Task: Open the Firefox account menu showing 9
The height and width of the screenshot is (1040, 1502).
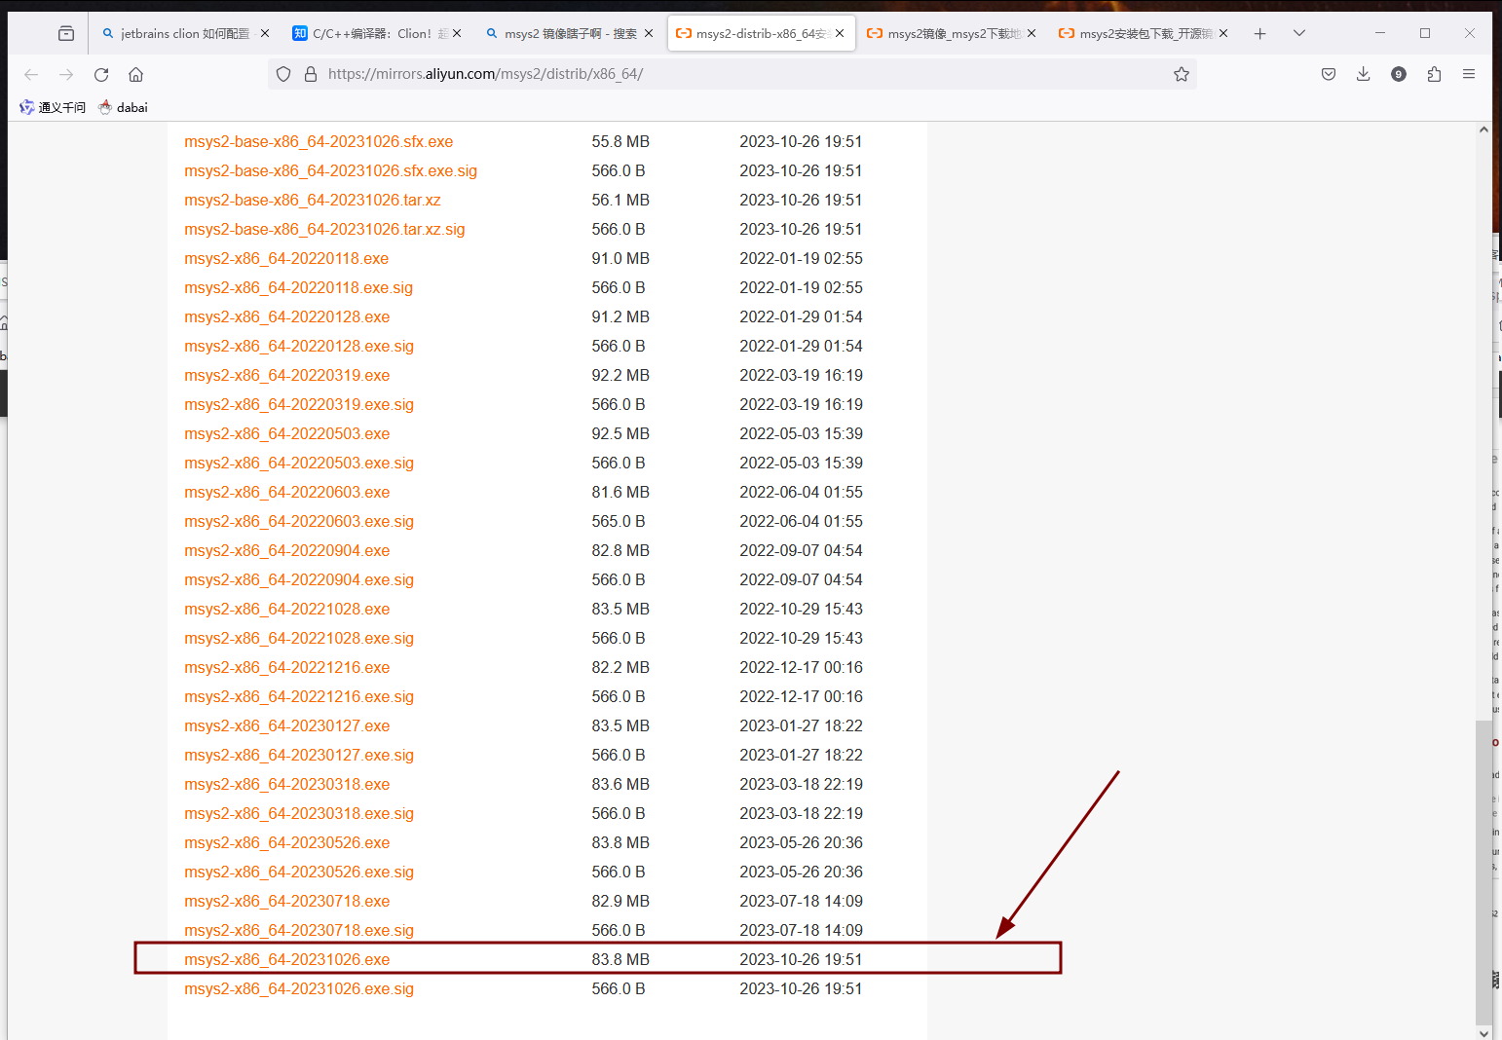Action: click(1398, 73)
